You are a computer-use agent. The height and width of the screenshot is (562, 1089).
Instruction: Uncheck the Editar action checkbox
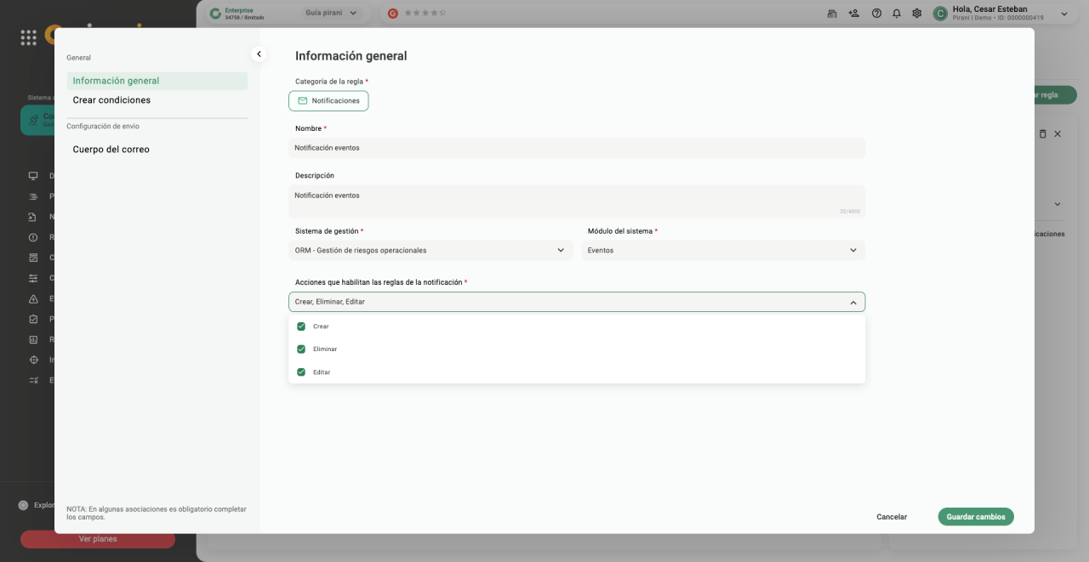point(301,372)
